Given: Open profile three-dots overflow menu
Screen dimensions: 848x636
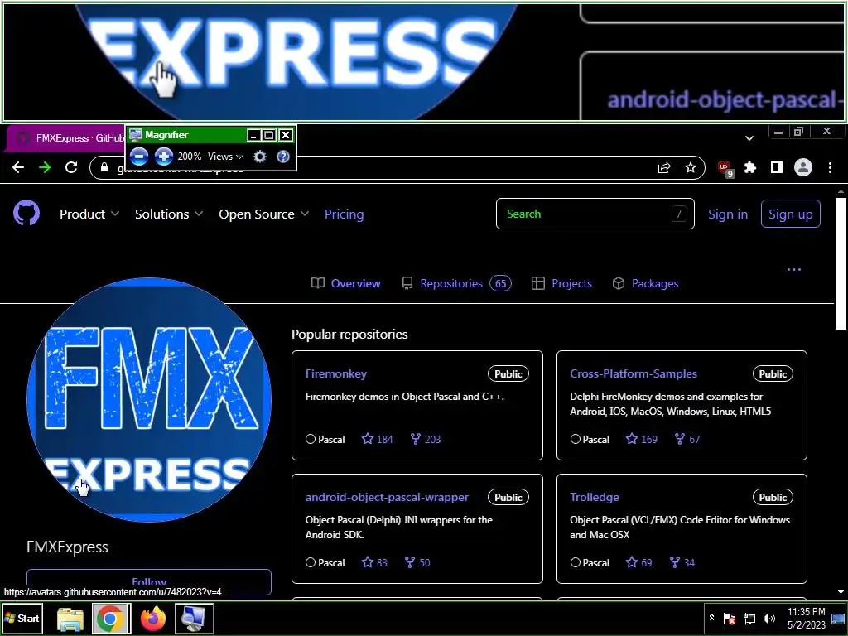Looking at the screenshot, I should tap(794, 269).
